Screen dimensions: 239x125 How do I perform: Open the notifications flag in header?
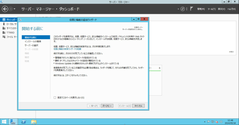tap(191, 9)
